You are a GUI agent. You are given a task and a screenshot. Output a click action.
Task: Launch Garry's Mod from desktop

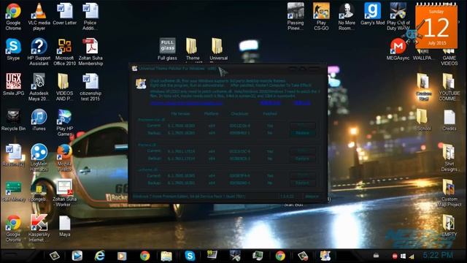tap(373, 14)
